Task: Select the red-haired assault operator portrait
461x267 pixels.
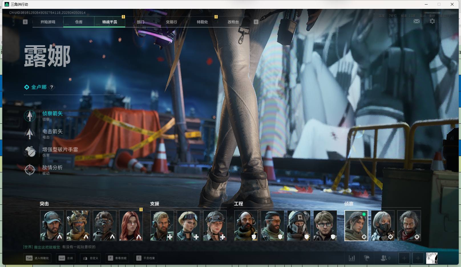Action: point(131,225)
